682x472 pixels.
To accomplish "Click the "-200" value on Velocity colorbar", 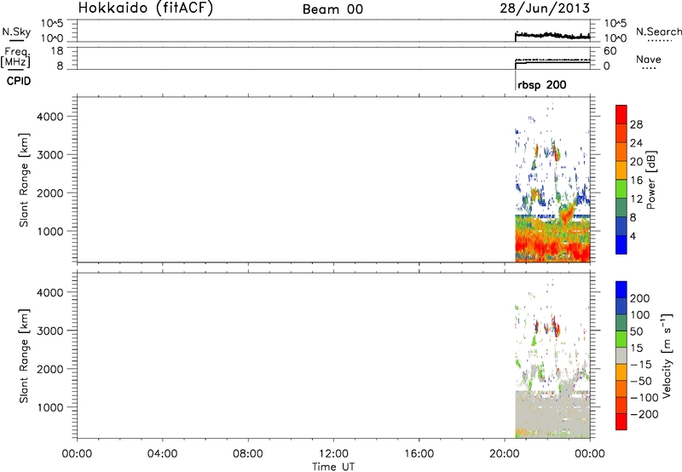I will 644,414.
